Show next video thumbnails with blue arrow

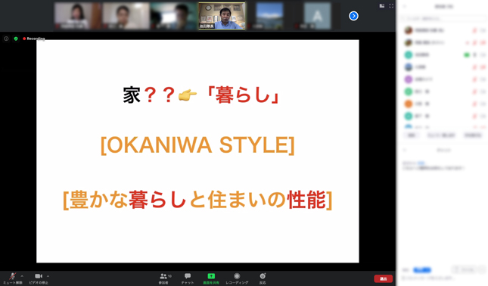coord(353,16)
